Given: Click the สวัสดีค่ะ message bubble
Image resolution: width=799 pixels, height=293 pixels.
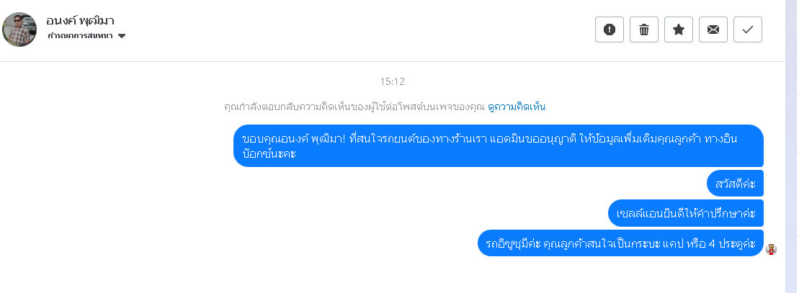Looking at the screenshot, I should pyautogui.click(x=735, y=184).
